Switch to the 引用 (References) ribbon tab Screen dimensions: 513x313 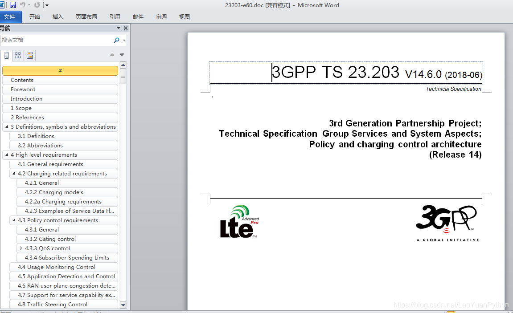(x=115, y=16)
